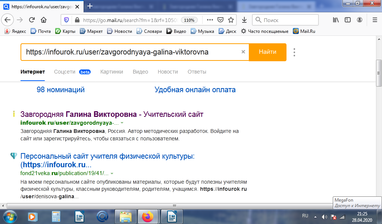Viewport: 382px width, 224px height.
Task: Open tracking protection shield info
Action: point(66,20)
